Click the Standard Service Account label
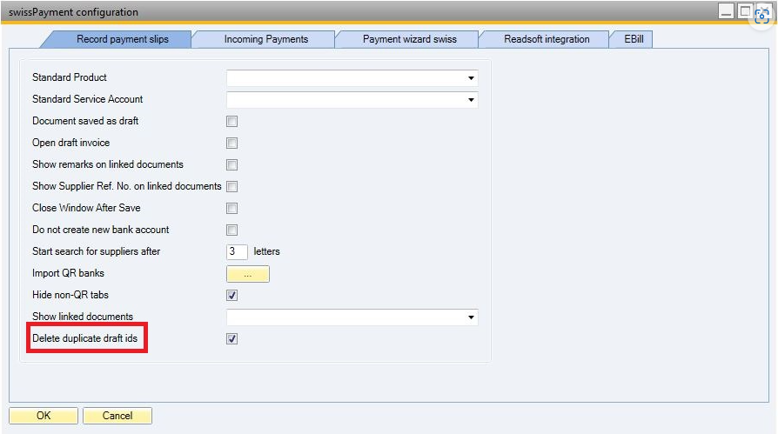 (87, 99)
